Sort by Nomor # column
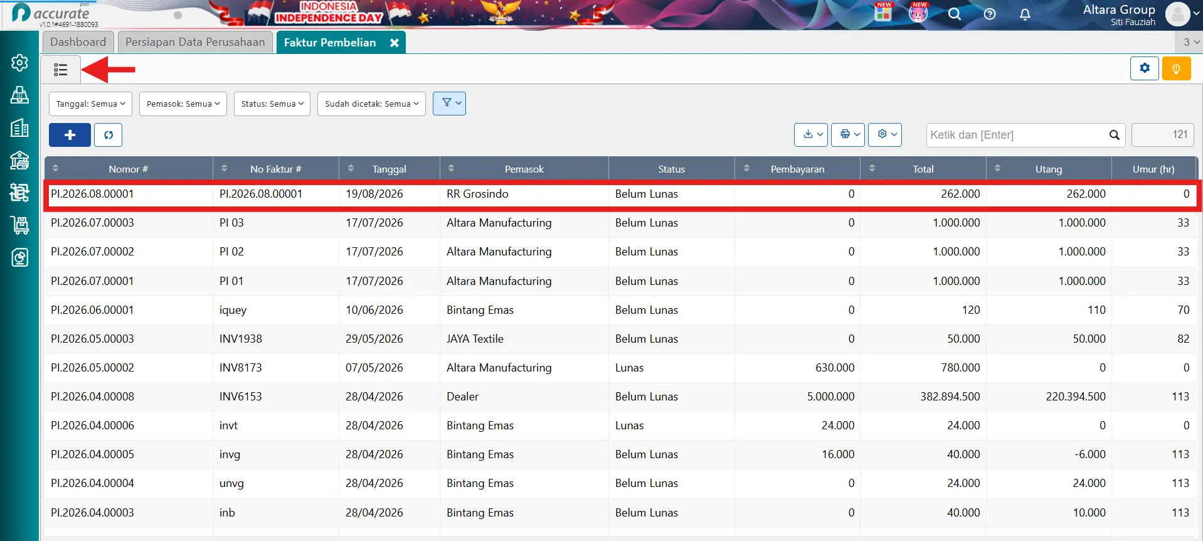 click(128, 169)
